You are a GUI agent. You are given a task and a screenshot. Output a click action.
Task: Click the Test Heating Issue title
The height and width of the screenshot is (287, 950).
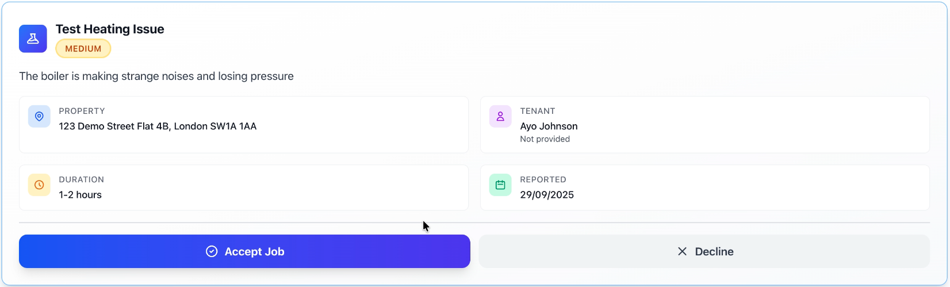tap(110, 29)
